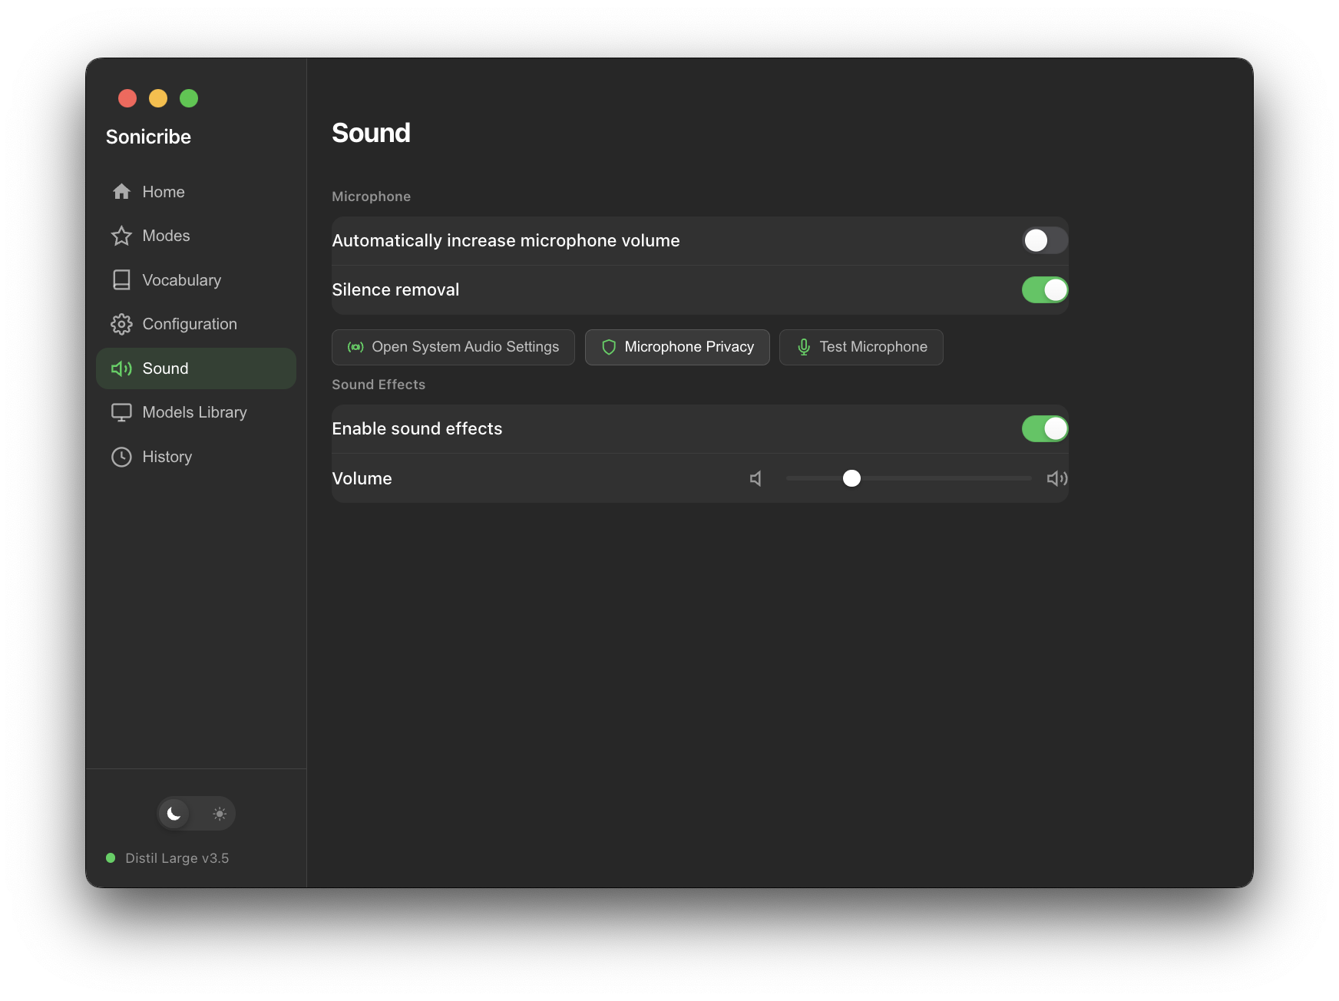Click the low-volume speaker icon by slider
1339x1001 pixels.
pos(756,478)
